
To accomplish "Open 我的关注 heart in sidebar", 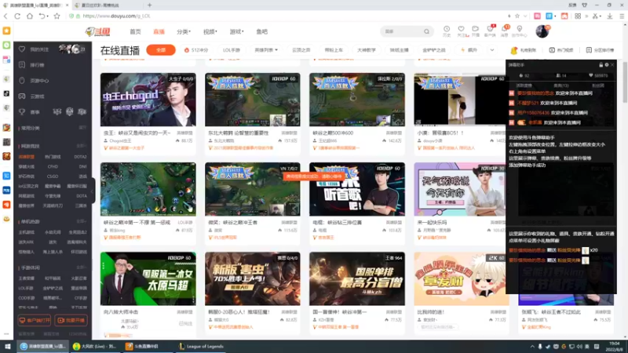I will 22,49.
